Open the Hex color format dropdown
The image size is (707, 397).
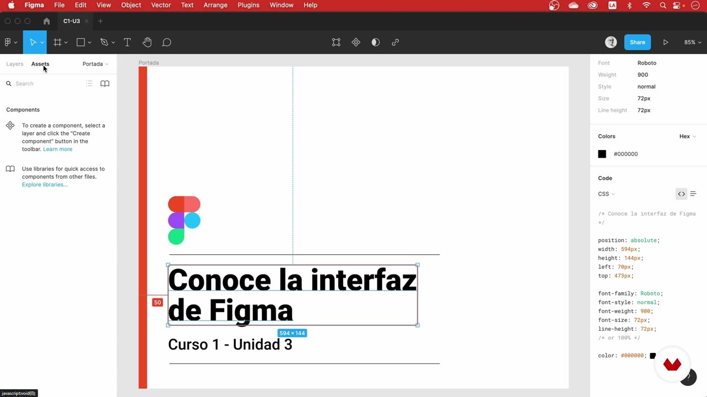click(687, 136)
